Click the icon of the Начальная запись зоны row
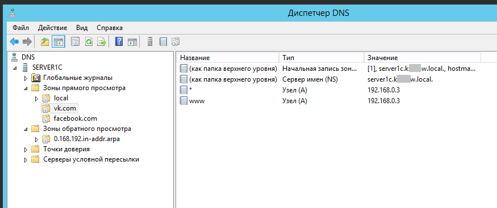The width and height of the screenshot is (497, 208). tap(183, 69)
